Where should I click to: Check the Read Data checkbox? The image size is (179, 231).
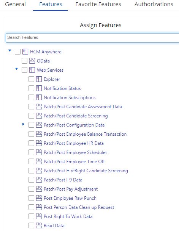coord(31,225)
